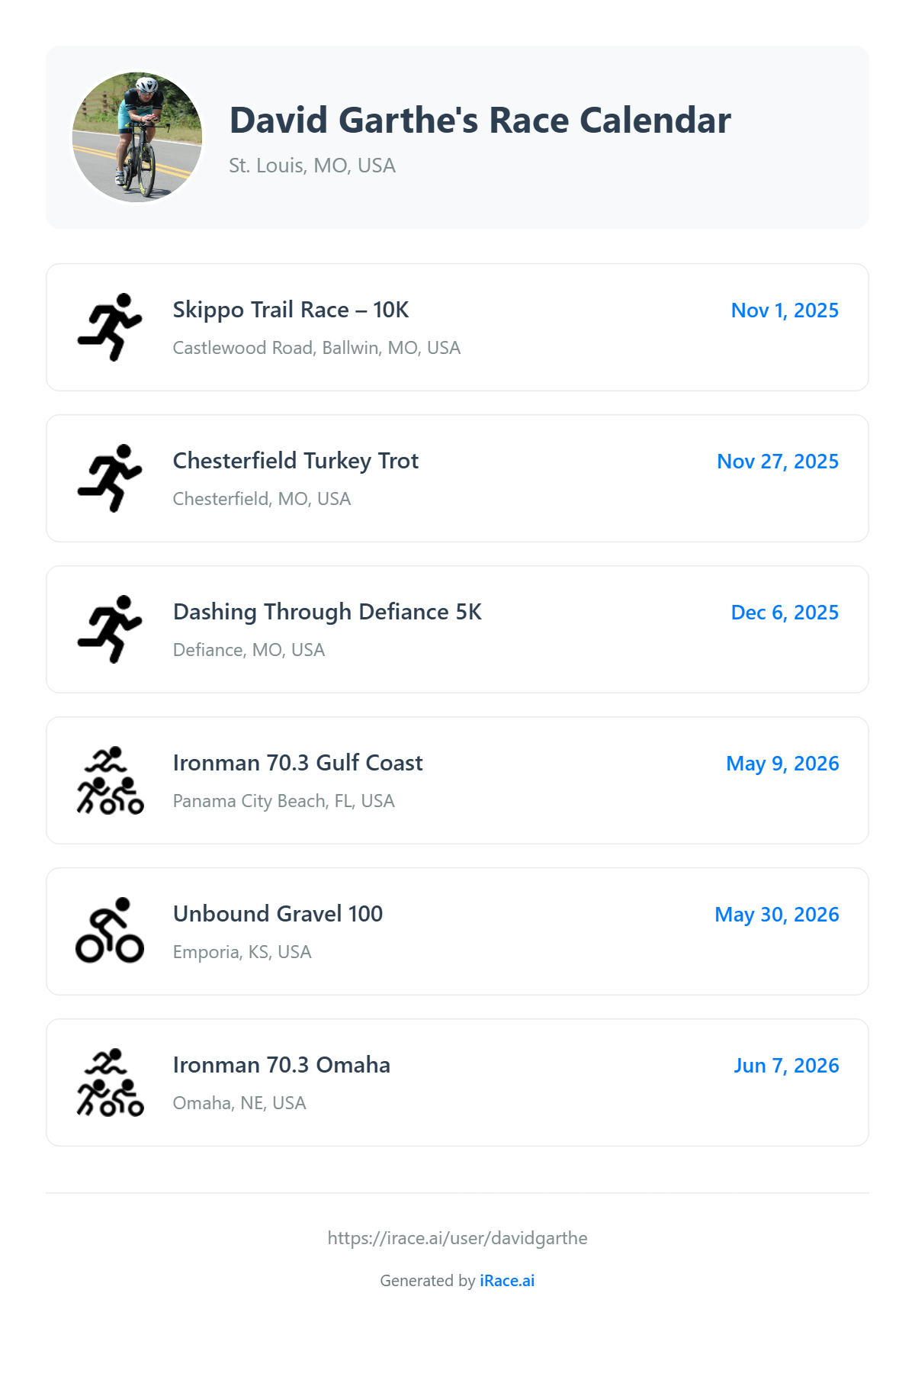
Task: Click the Nov 1, 2025 date
Action: pyautogui.click(x=785, y=310)
